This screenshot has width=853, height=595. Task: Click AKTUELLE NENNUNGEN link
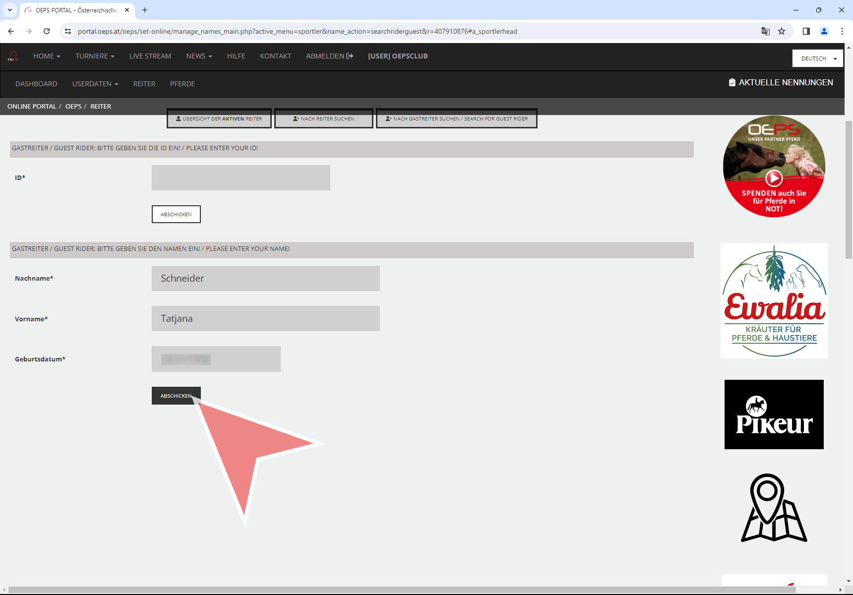(781, 82)
